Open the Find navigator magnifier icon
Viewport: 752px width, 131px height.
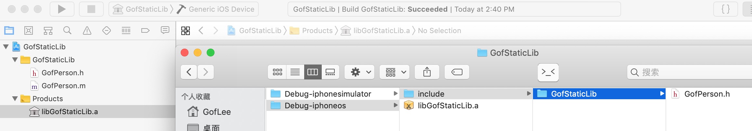(67, 31)
